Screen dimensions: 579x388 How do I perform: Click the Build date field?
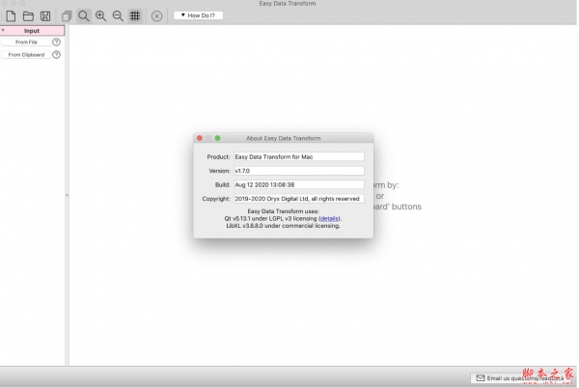pos(299,184)
